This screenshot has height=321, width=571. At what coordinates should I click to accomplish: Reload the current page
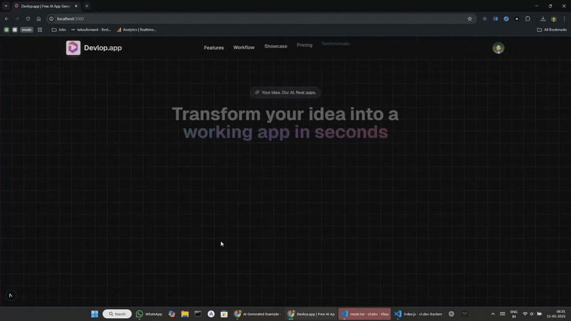[x=28, y=19]
